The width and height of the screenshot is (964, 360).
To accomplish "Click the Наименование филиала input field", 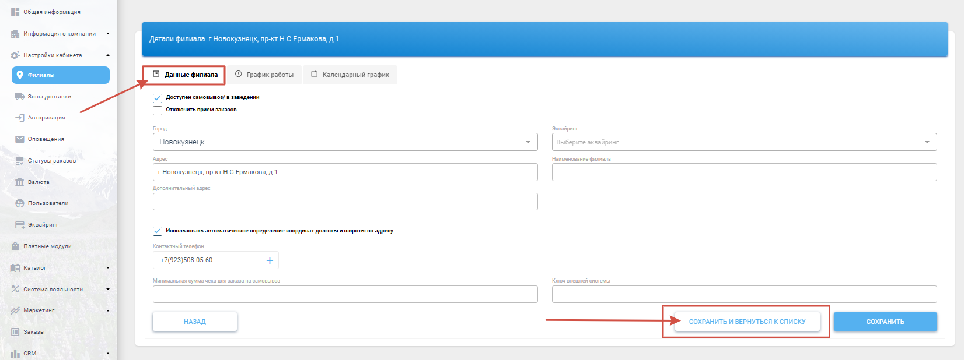I will [744, 172].
